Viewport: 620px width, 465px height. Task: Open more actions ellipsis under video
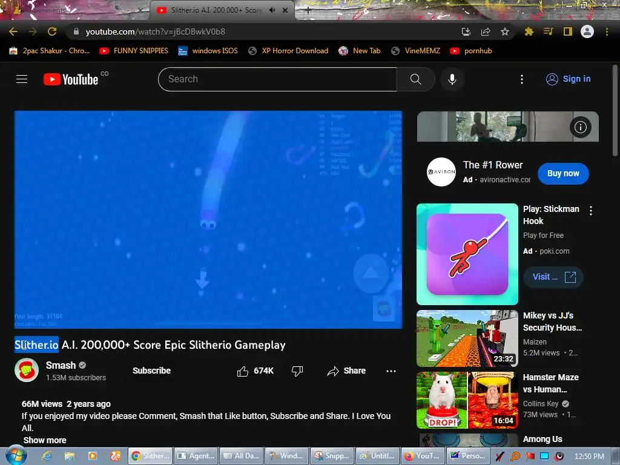pos(391,371)
